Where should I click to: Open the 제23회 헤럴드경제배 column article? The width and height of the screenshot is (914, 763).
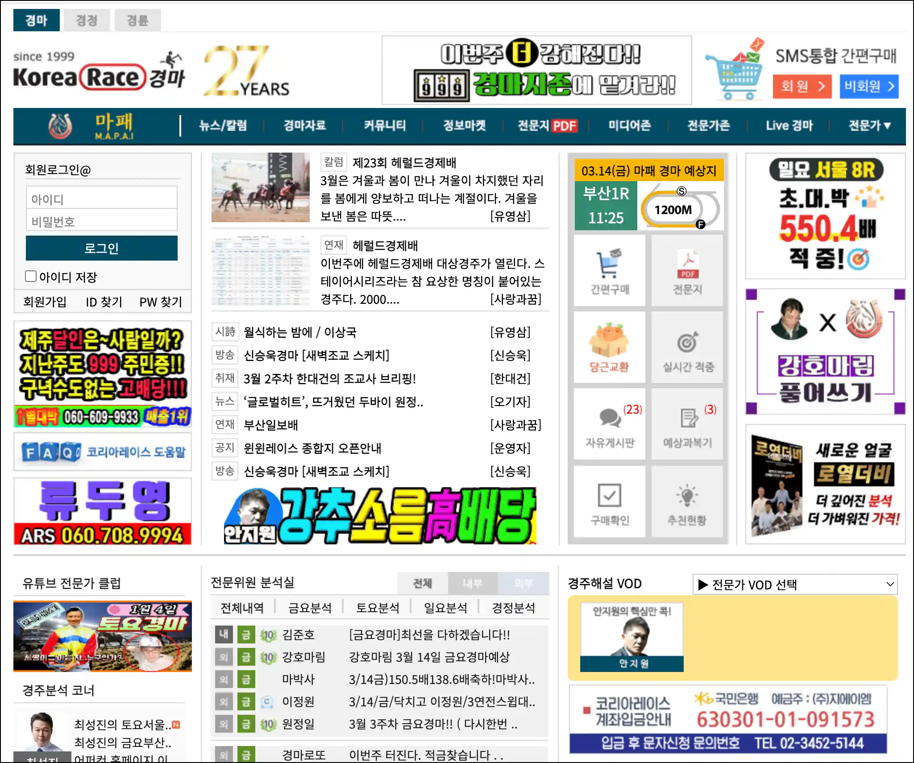404,162
